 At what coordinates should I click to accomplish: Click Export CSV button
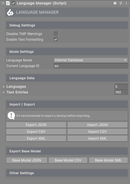tap(36, 132)
